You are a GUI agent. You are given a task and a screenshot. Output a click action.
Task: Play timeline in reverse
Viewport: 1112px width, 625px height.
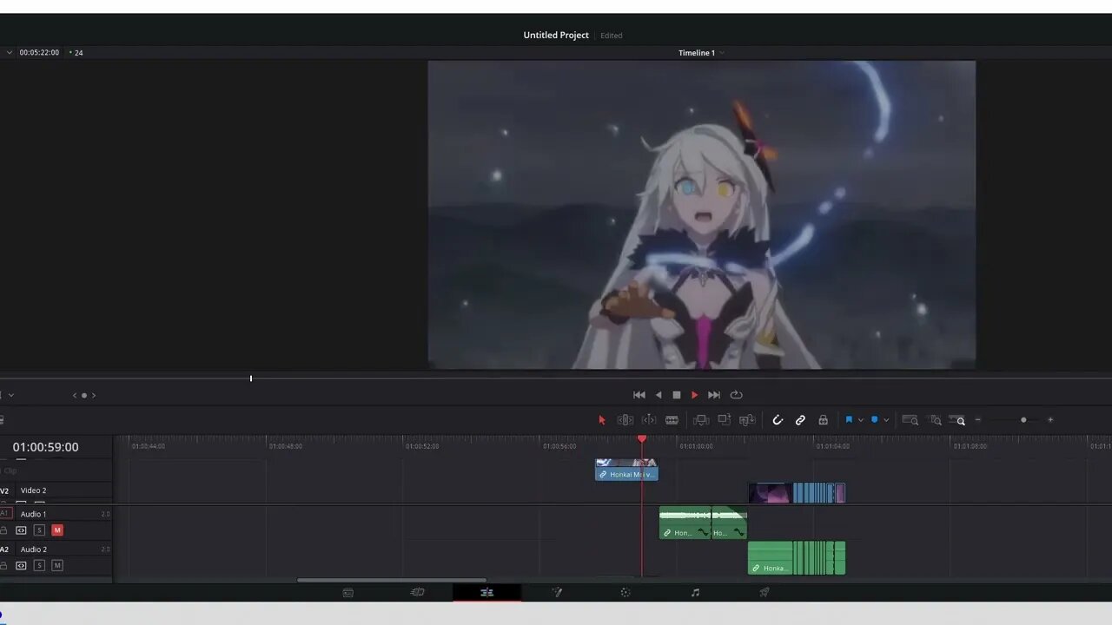coord(659,395)
